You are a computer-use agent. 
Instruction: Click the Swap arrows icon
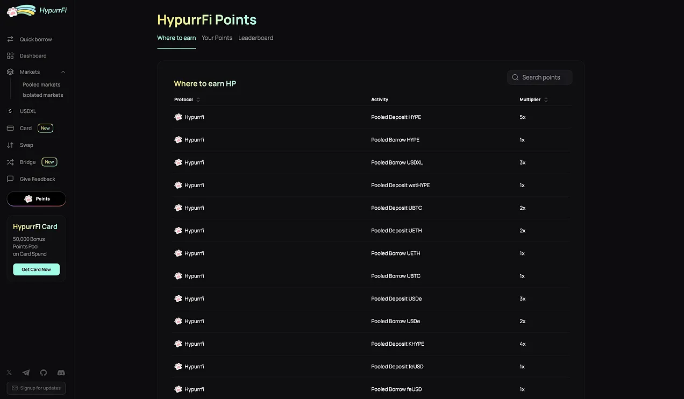[x=10, y=145]
